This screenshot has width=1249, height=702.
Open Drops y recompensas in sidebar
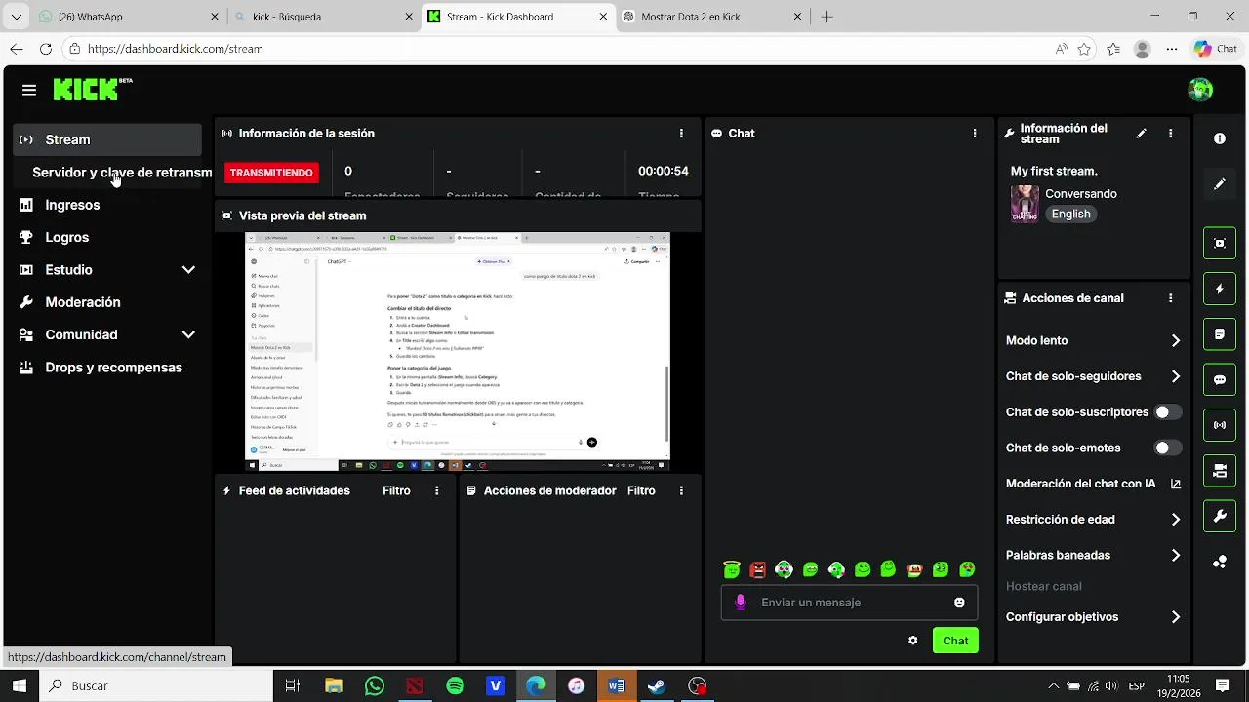click(107, 368)
